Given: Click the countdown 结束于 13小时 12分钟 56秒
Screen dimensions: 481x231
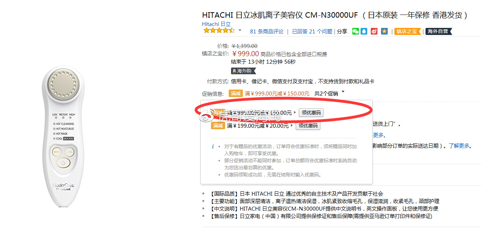Looking at the screenshot, I should (263, 62).
